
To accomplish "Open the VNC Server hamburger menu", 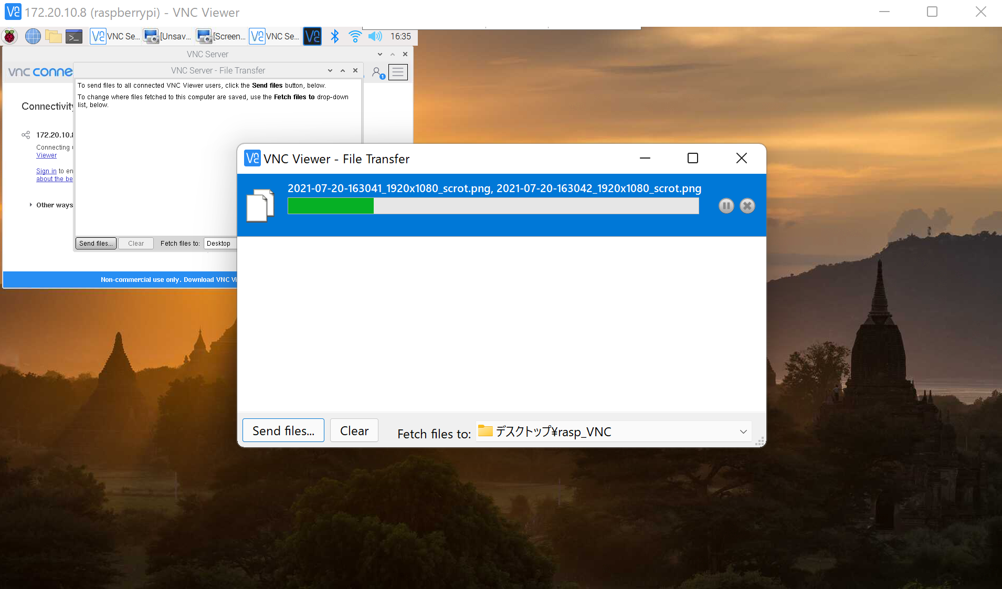I will pos(398,72).
